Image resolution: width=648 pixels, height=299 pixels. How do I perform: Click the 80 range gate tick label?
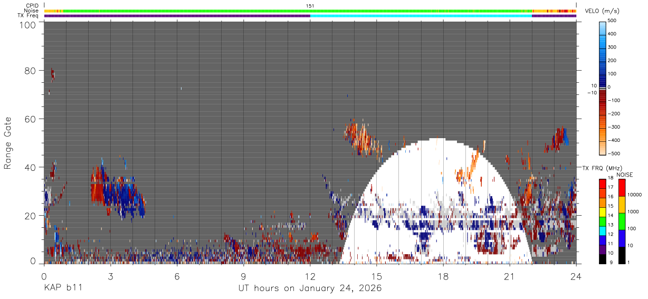pos(31,70)
